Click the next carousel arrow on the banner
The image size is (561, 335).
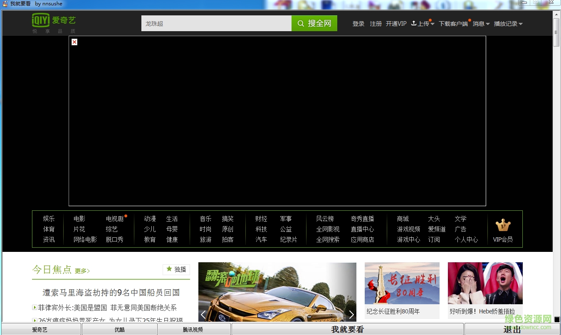(x=351, y=315)
